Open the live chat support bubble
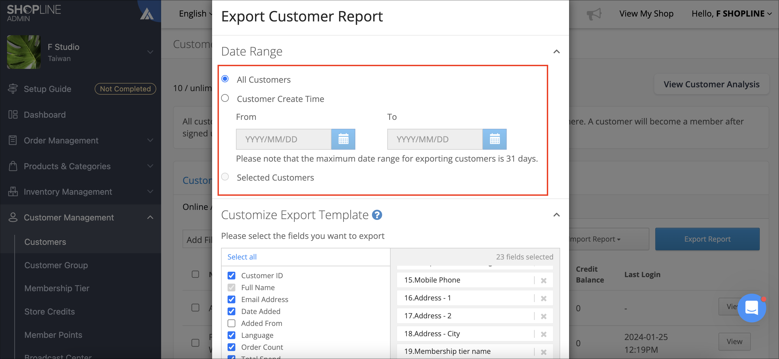779x359 pixels. tap(752, 308)
